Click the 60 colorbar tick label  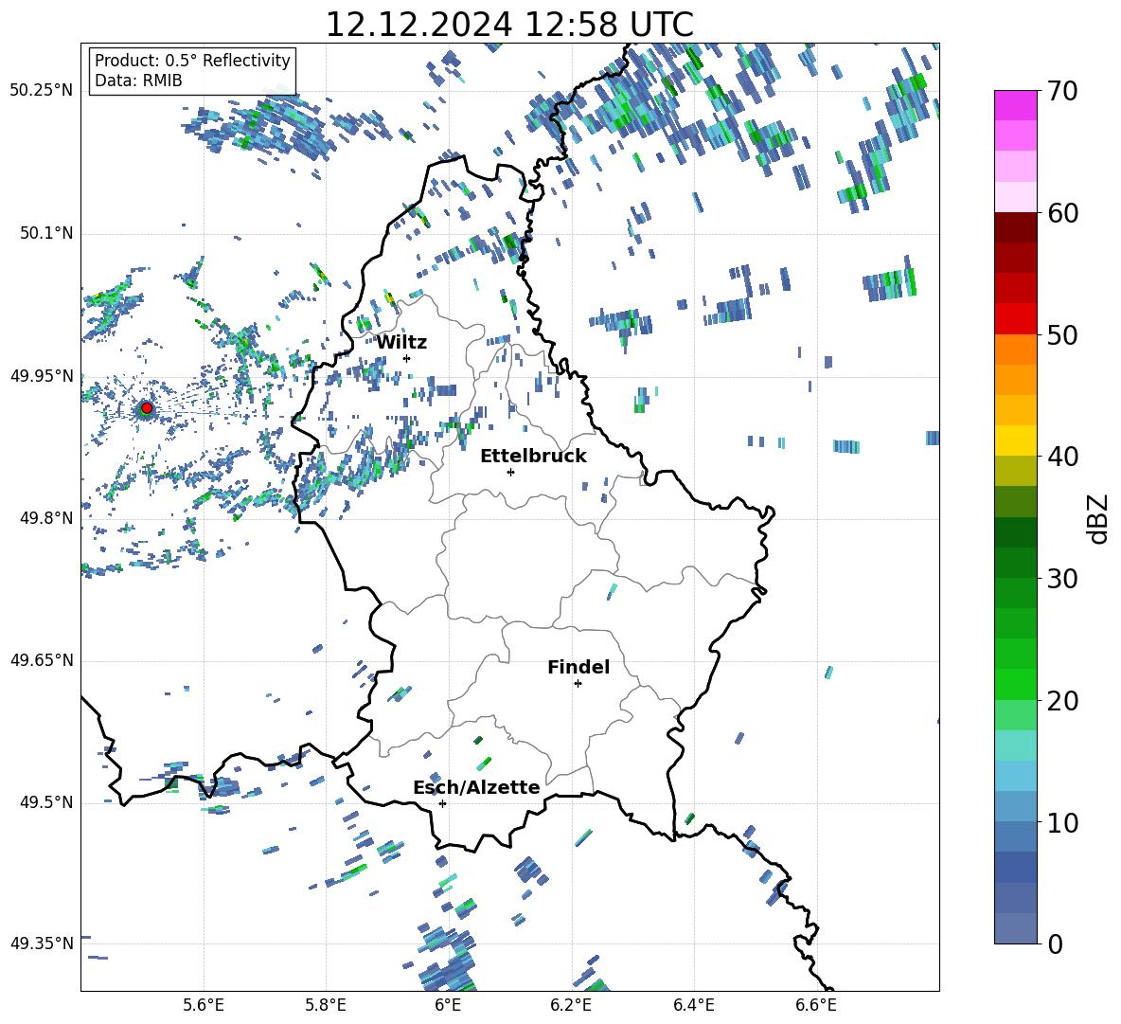[x=1063, y=213]
